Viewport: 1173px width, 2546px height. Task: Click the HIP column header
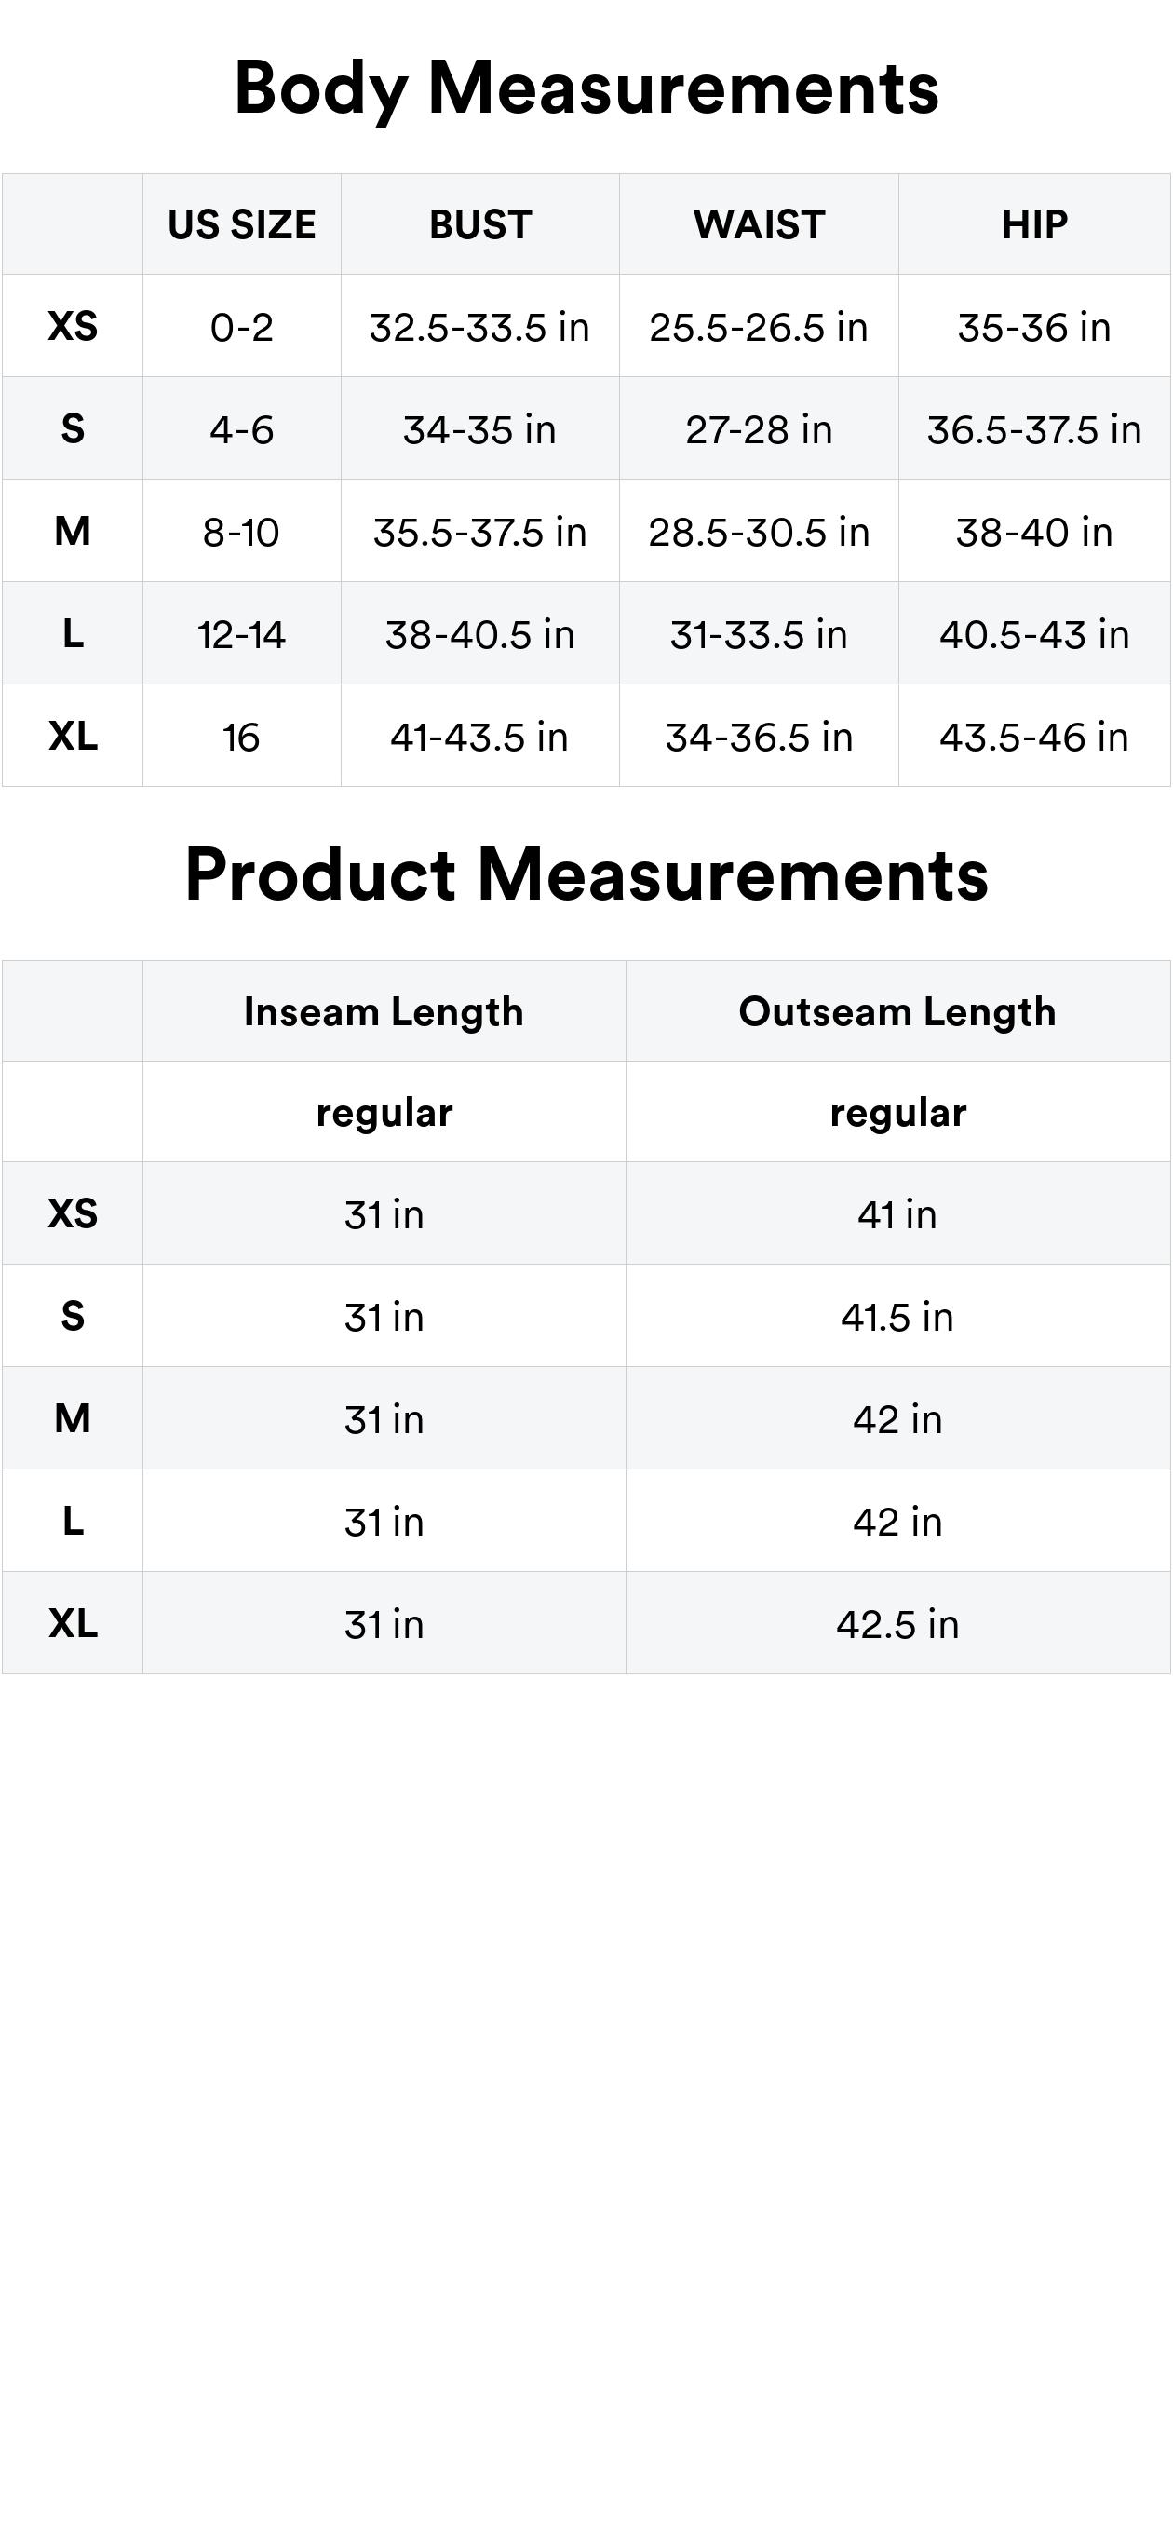(x=1034, y=225)
